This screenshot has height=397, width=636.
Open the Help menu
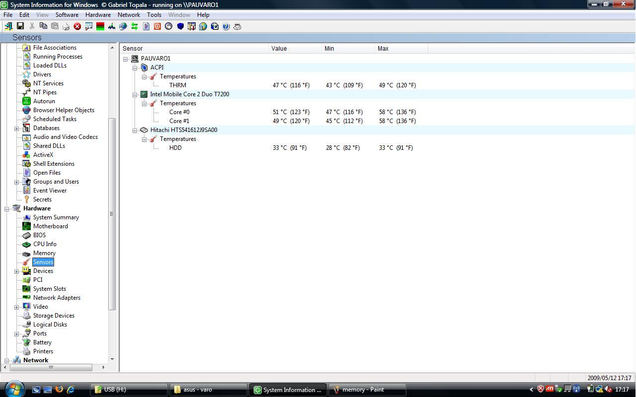pos(203,15)
